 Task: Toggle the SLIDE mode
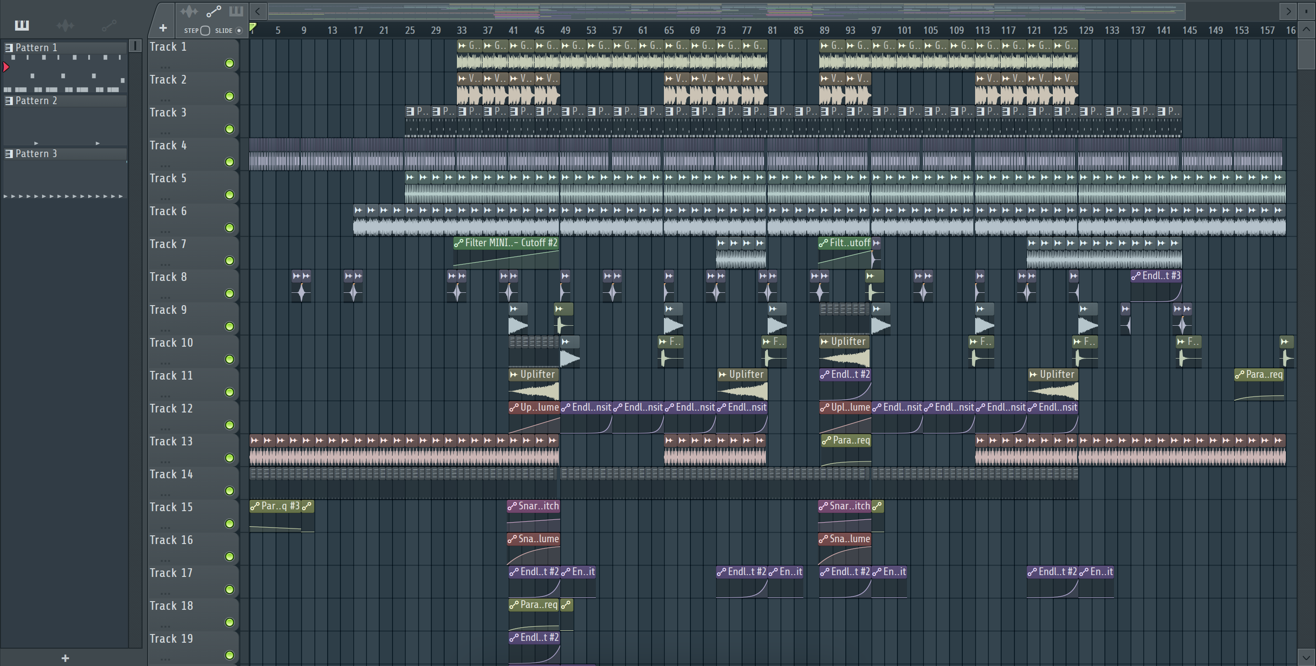239,31
